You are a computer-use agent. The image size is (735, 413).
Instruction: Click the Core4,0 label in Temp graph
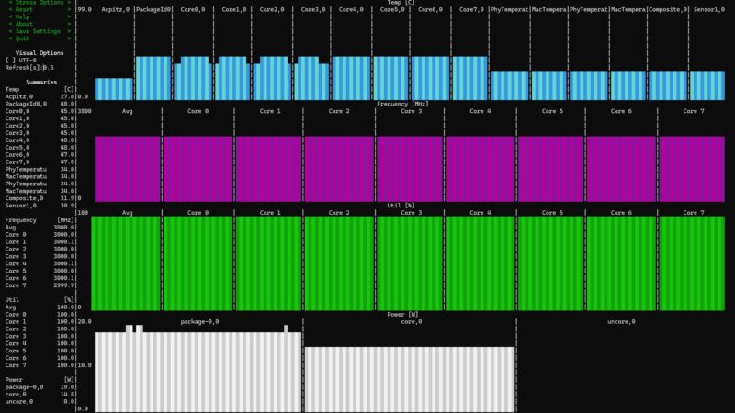351,9
